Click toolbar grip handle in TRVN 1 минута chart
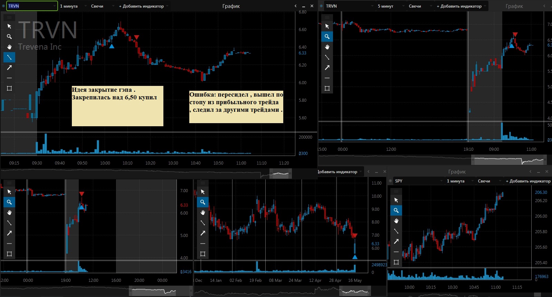Image resolution: width=552 pixels, height=297 pixels. (x=9, y=17)
